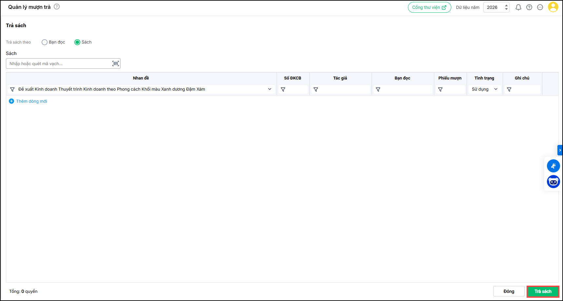
Task: Expand the blue side panel arrow
Action: tap(560, 150)
